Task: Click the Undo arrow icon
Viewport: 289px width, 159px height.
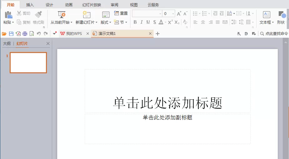Action: coord(39,34)
